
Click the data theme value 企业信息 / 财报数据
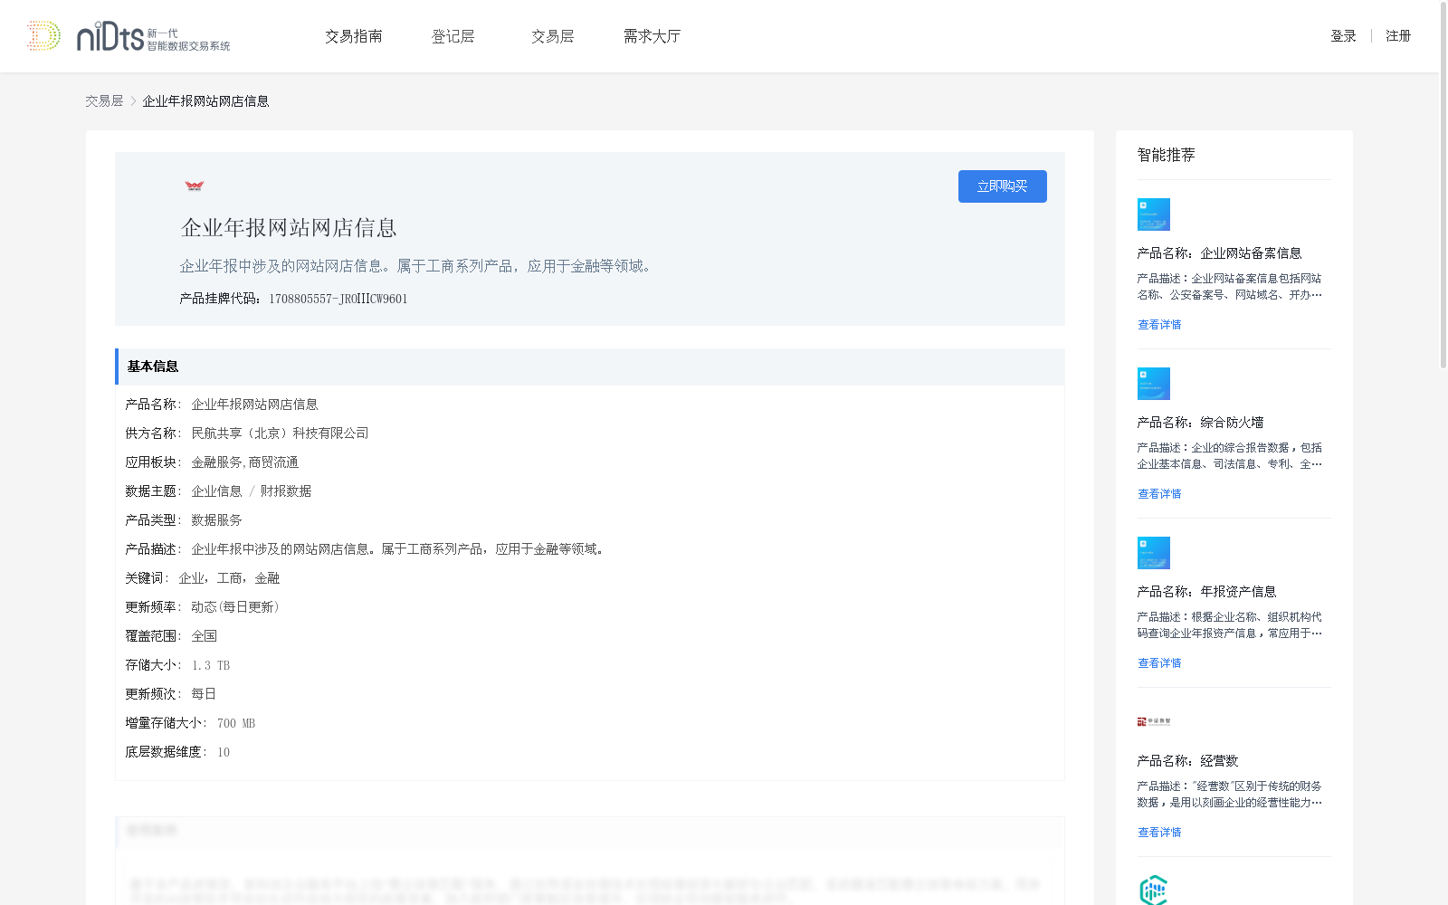(x=251, y=491)
